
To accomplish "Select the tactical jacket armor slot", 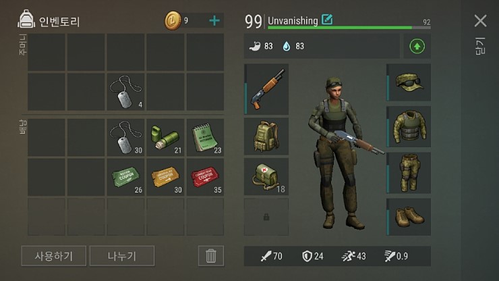I will click(409, 126).
